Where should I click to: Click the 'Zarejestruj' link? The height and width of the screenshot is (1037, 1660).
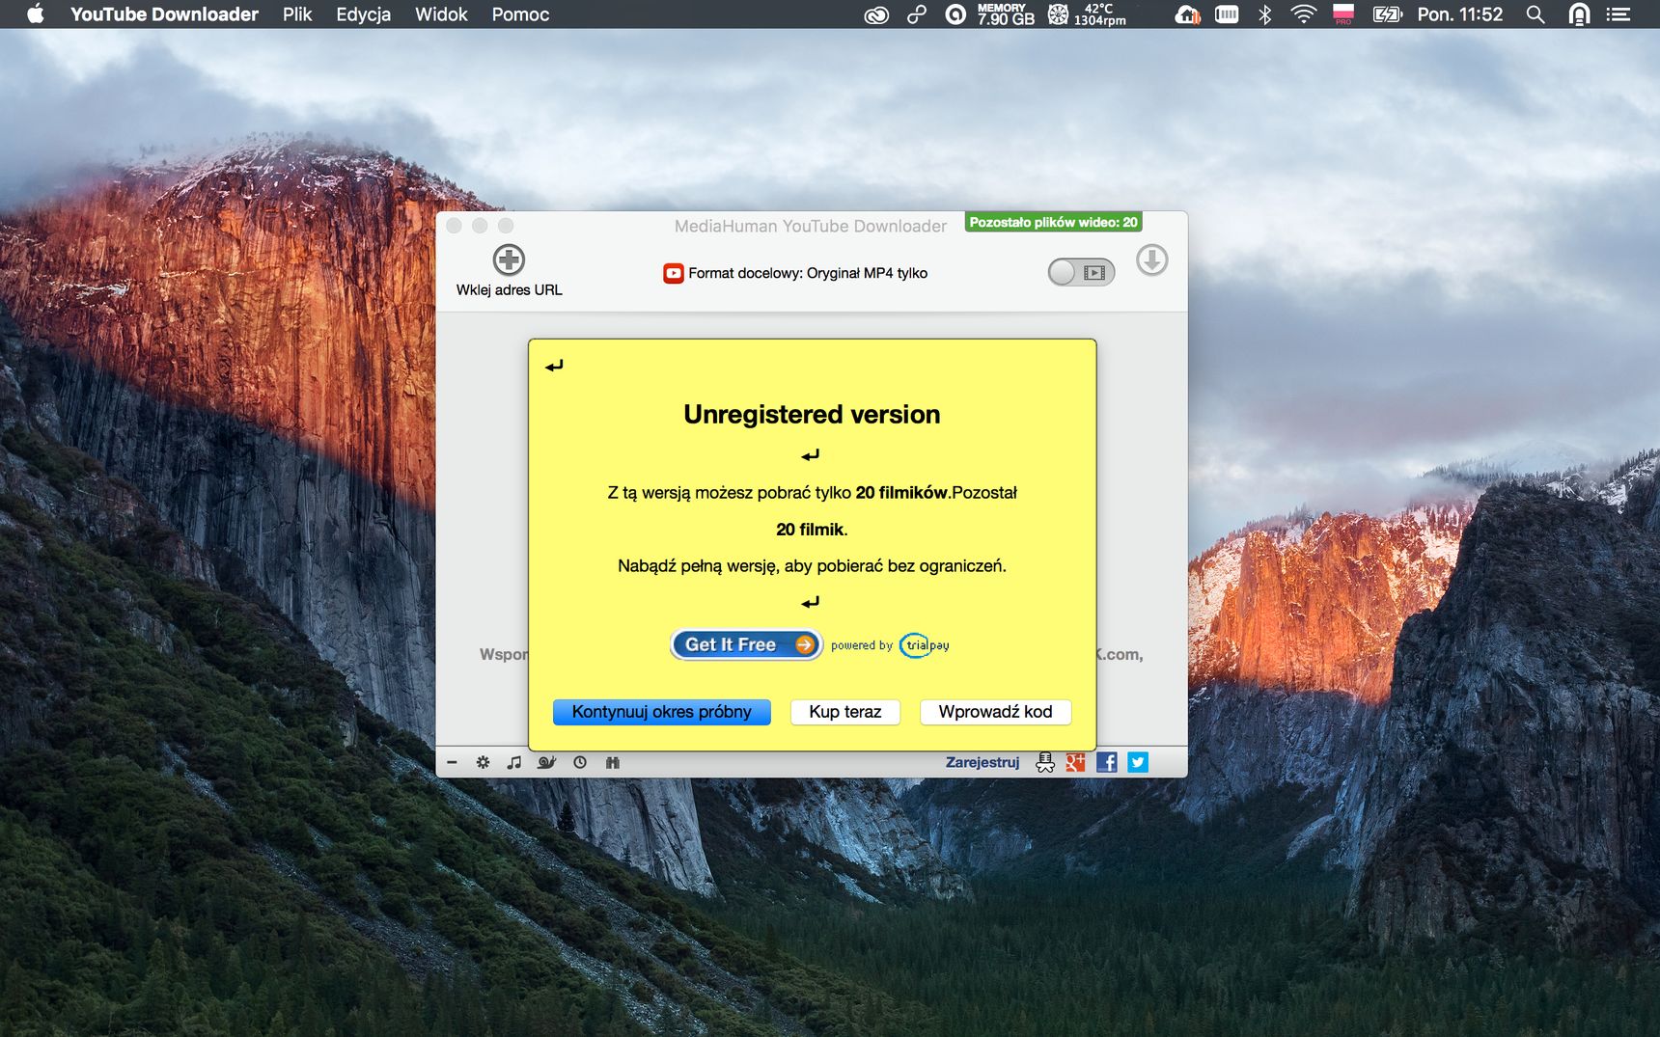tap(982, 762)
